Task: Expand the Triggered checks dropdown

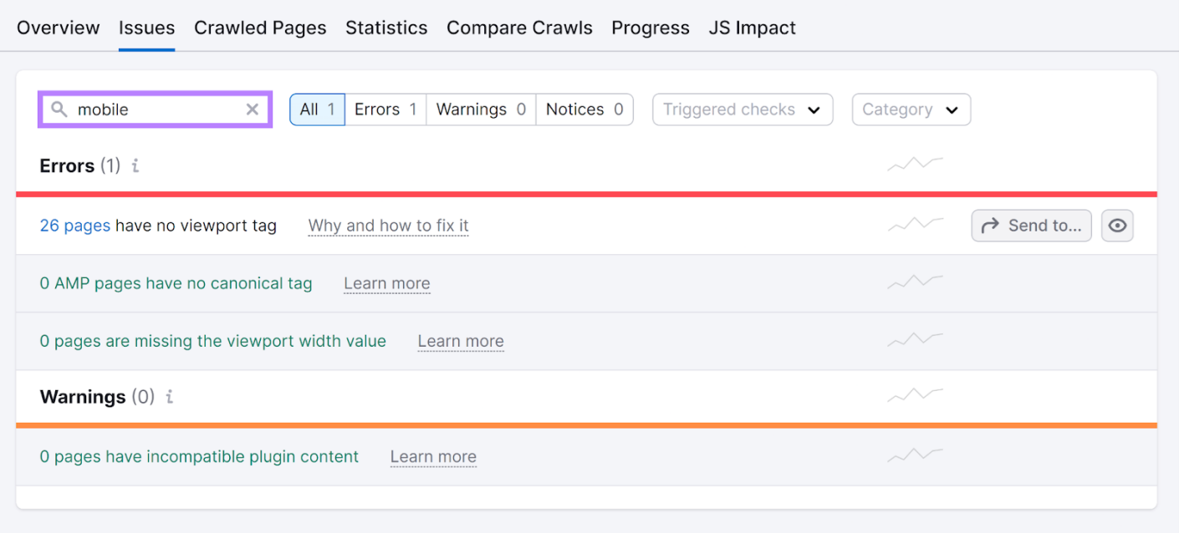Action: [x=742, y=109]
